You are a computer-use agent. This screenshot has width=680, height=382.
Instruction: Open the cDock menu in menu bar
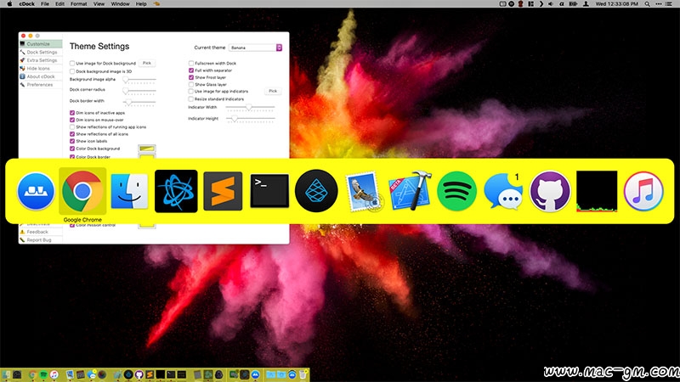pyautogui.click(x=27, y=4)
